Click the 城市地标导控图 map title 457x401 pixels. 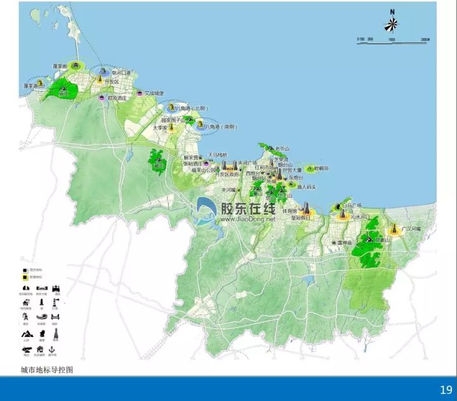pyautogui.click(x=47, y=369)
